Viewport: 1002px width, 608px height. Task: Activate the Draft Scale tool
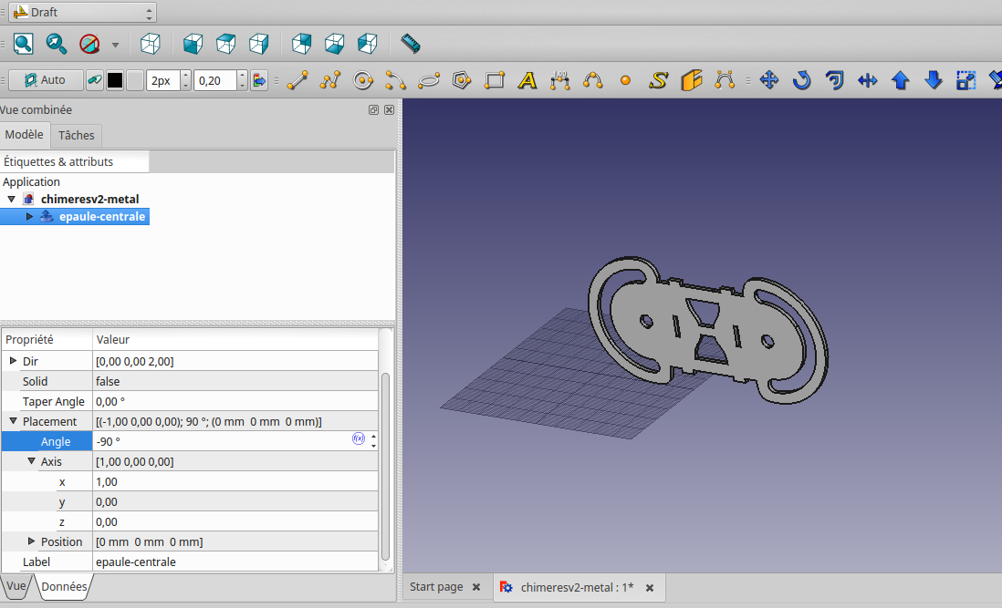coord(966,80)
